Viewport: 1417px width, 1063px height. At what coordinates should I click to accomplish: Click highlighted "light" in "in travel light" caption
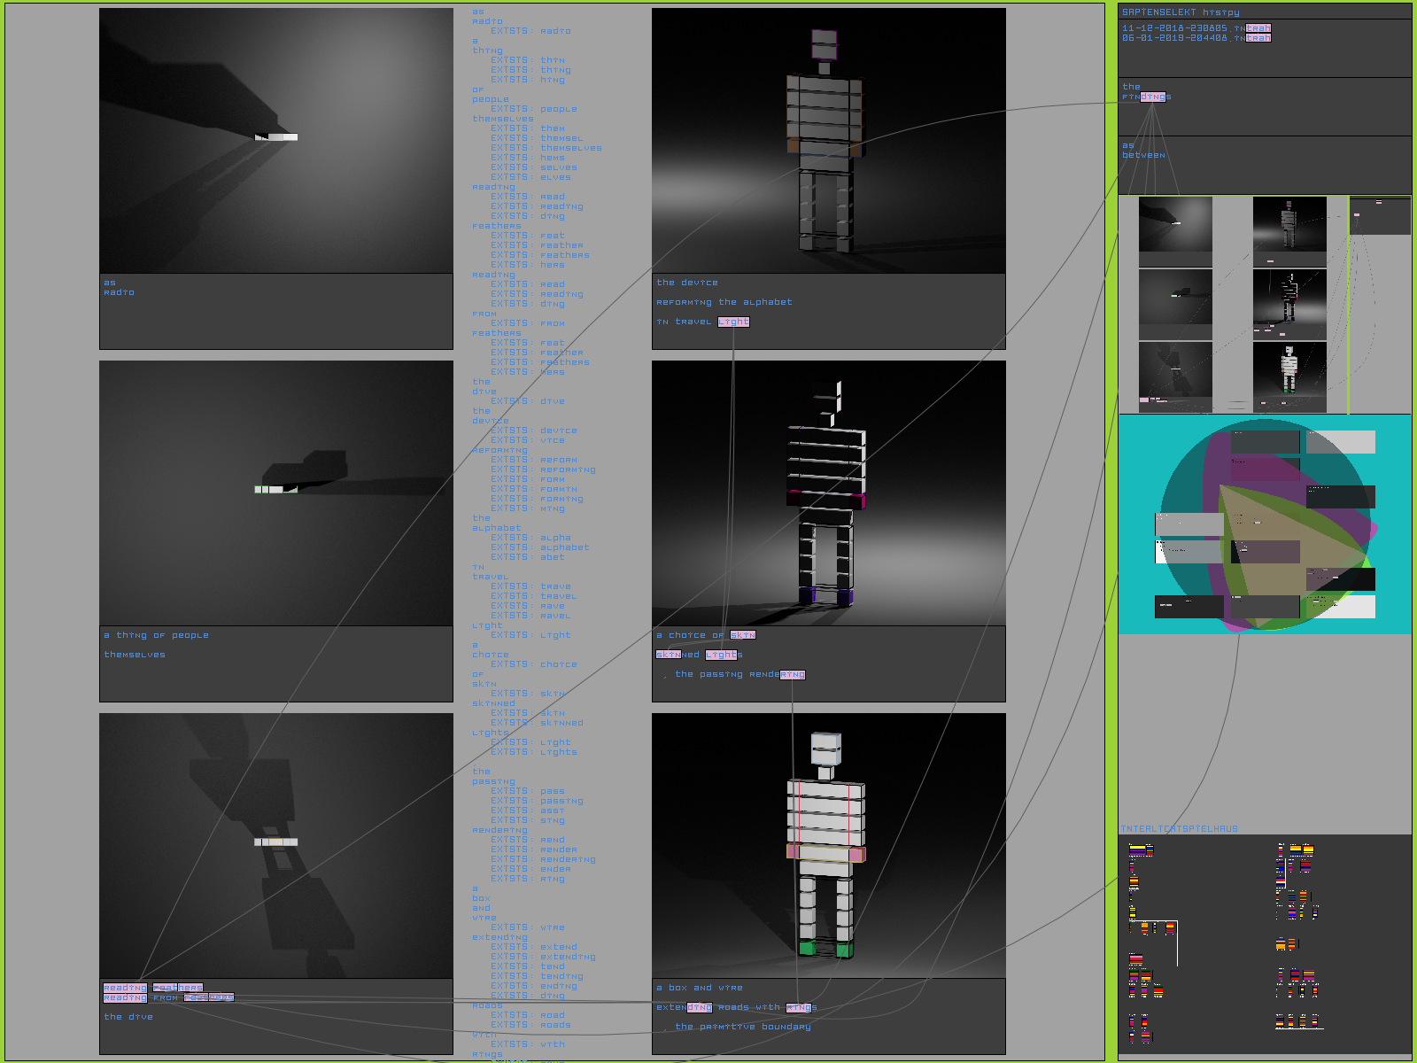(x=733, y=322)
